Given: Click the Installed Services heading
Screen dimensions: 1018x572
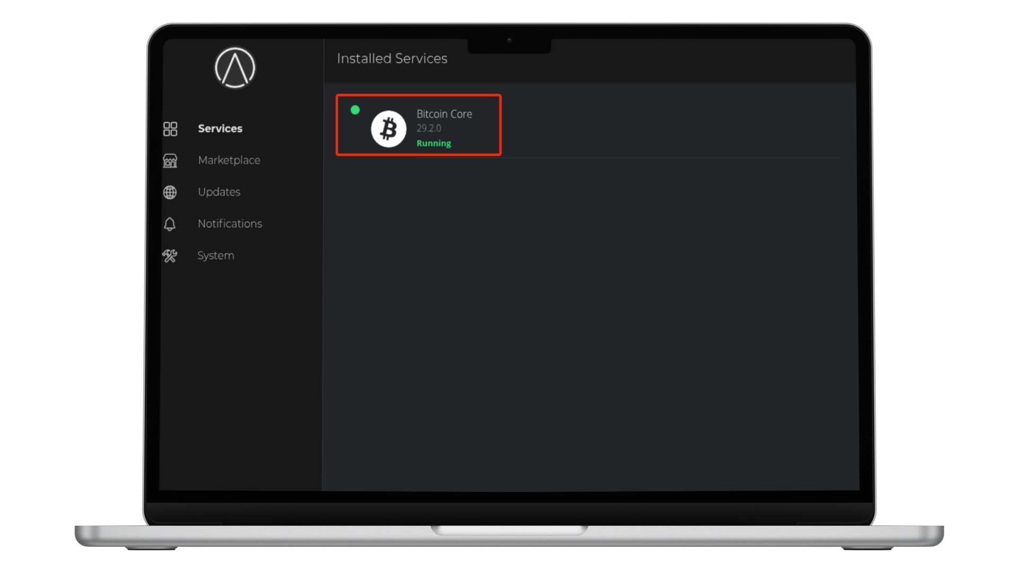Looking at the screenshot, I should pos(392,58).
